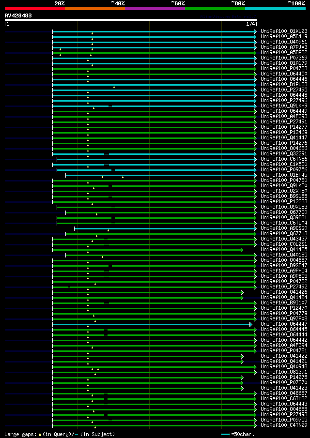Select the UniRef100_A9CSG0 label

click(284, 228)
